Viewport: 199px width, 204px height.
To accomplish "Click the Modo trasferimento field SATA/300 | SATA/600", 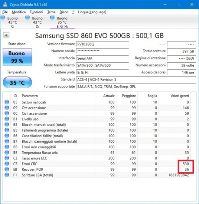I will pos(102,65).
